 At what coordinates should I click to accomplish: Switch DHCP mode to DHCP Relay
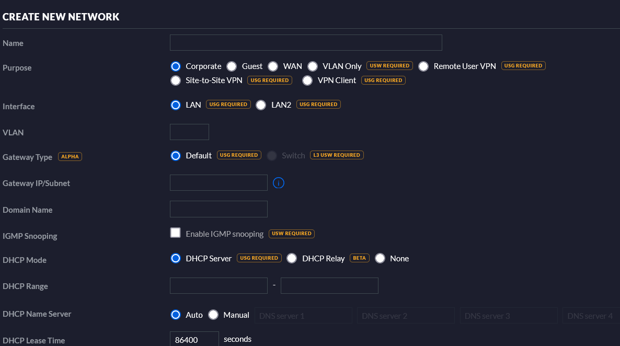[x=292, y=258]
